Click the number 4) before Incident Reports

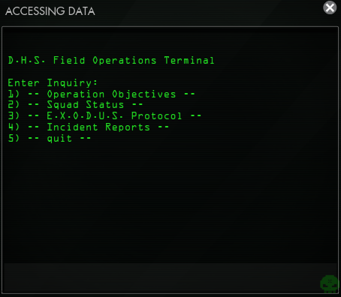pyautogui.click(x=14, y=127)
